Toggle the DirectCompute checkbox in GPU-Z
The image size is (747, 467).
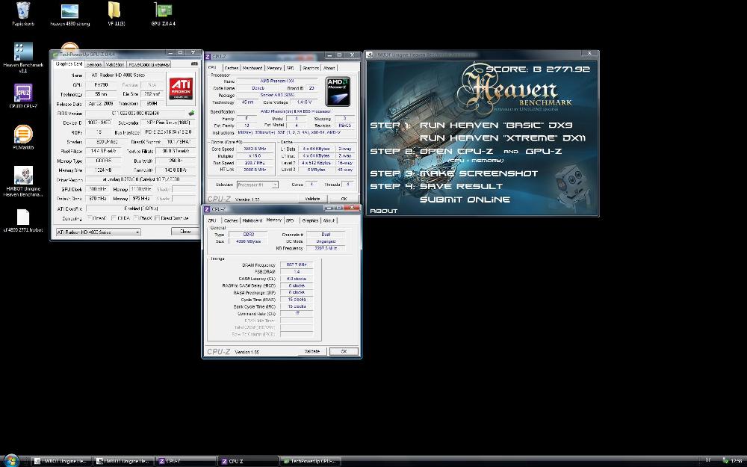(x=157, y=218)
